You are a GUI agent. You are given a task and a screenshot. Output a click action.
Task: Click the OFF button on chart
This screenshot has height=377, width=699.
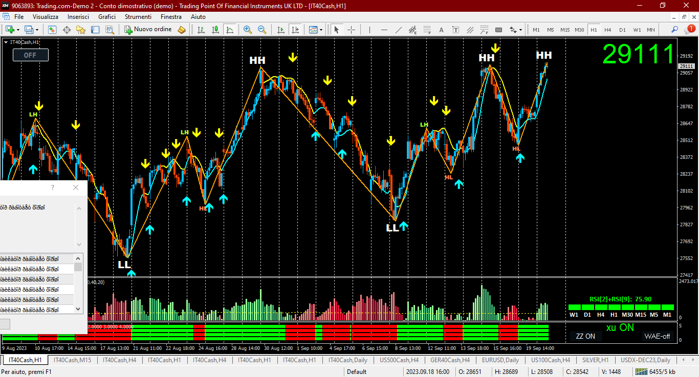pyautogui.click(x=31, y=55)
